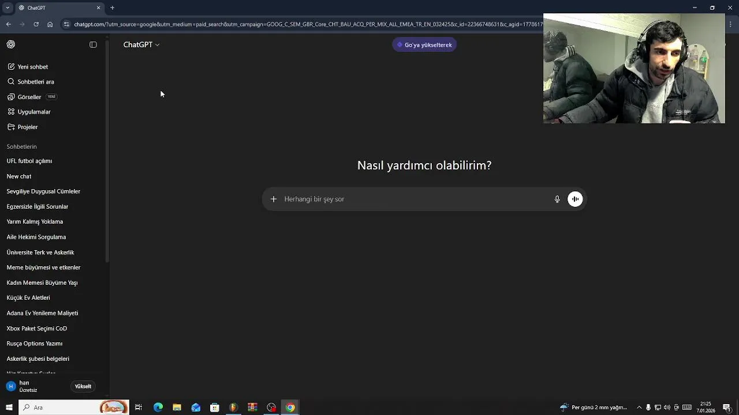Open the Görseller section
This screenshot has height=415, width=739.
[x=32, y=97]
